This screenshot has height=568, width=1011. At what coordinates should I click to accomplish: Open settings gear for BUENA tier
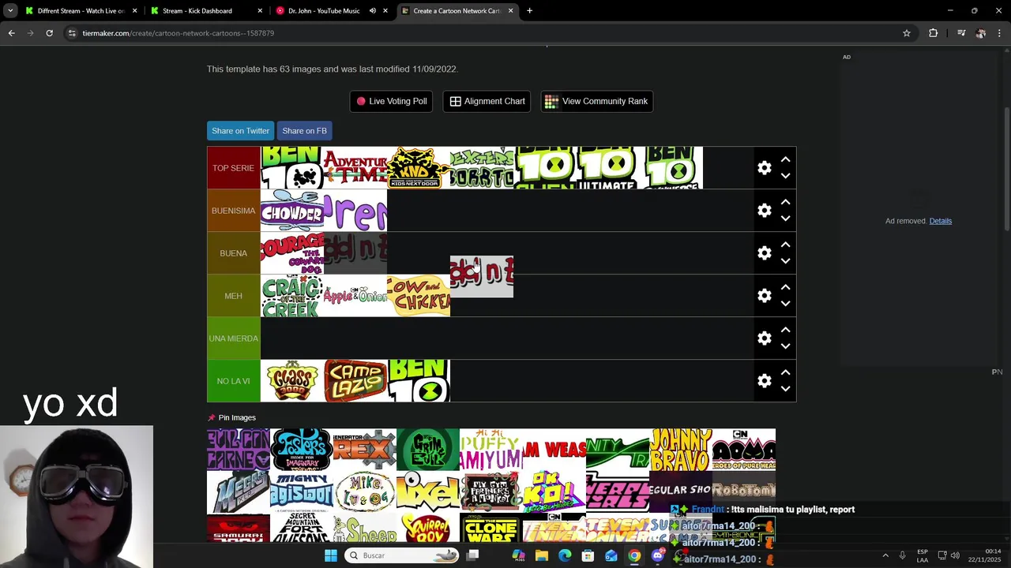764,253
